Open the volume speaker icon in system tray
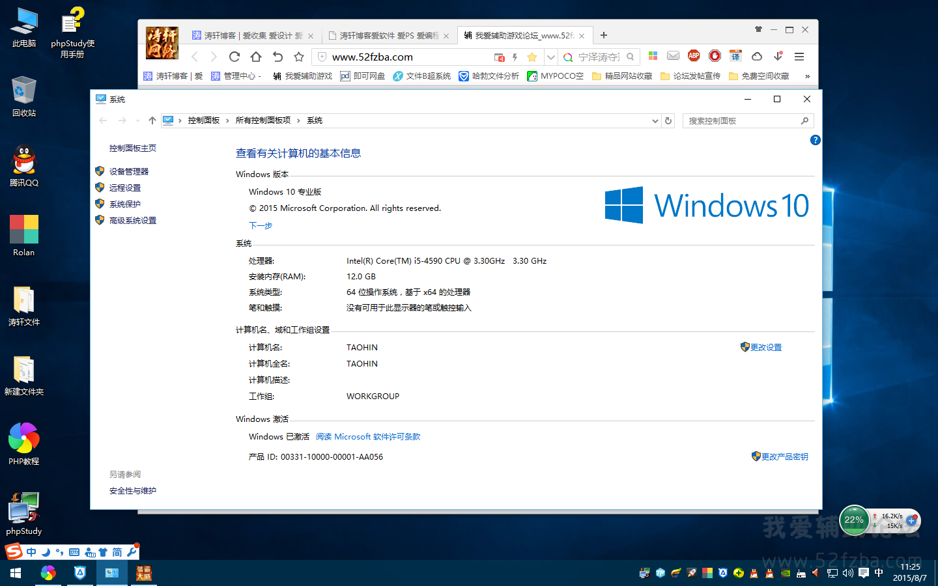Image resolution: width=938 pixels, height=586 pixels. pyautogui.click(x=847, y=573)
